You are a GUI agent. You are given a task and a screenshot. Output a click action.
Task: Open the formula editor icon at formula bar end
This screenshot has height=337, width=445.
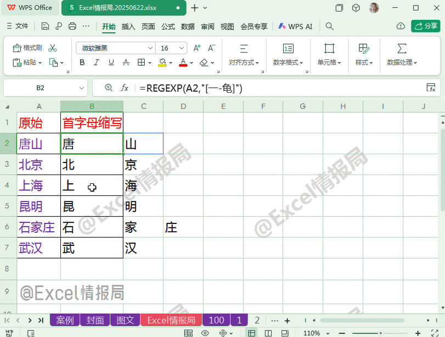pos(431,88)
